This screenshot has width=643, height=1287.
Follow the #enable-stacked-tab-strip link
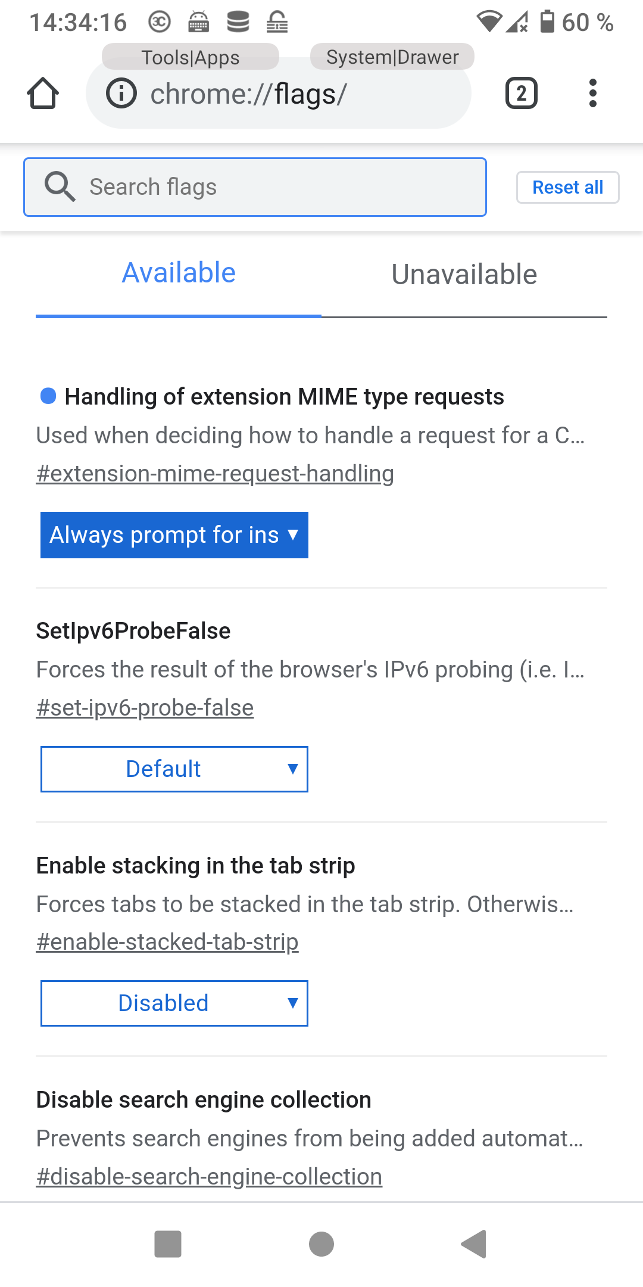[167, 942]
